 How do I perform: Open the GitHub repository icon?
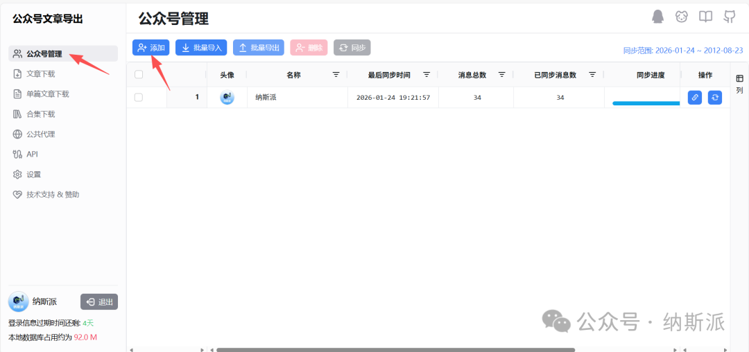point(730,17)
